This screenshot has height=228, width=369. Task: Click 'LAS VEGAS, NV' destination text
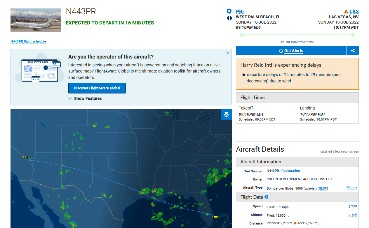tap(344, 17)
